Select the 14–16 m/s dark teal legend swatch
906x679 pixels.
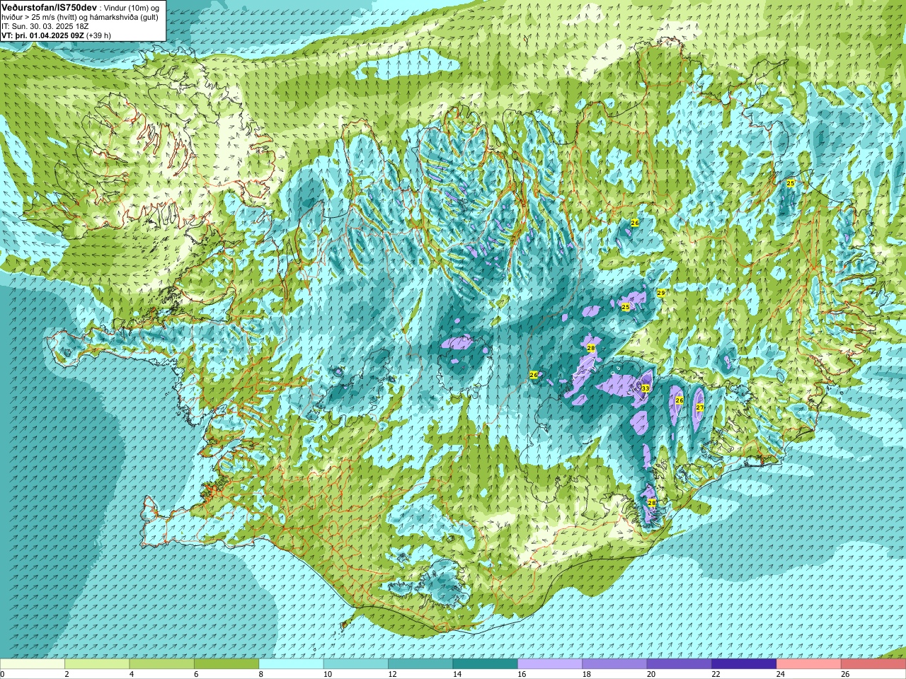coord(486,665)
